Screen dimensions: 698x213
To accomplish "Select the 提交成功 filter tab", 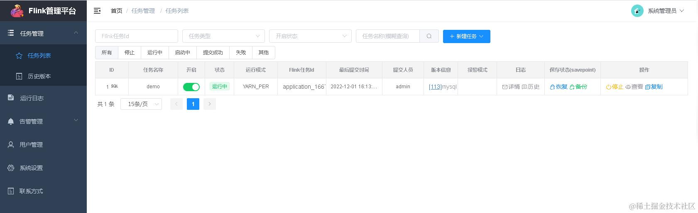I will pyautogui.click(x=213, y=53).
